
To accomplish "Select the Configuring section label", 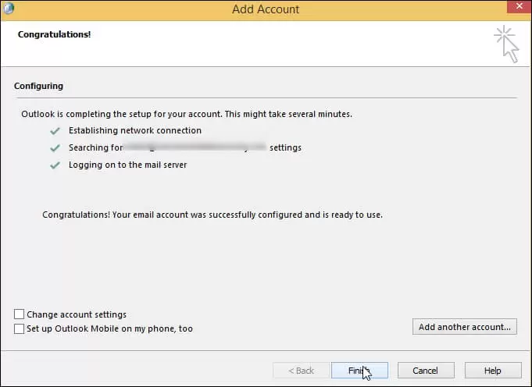I will click(38, 86).
